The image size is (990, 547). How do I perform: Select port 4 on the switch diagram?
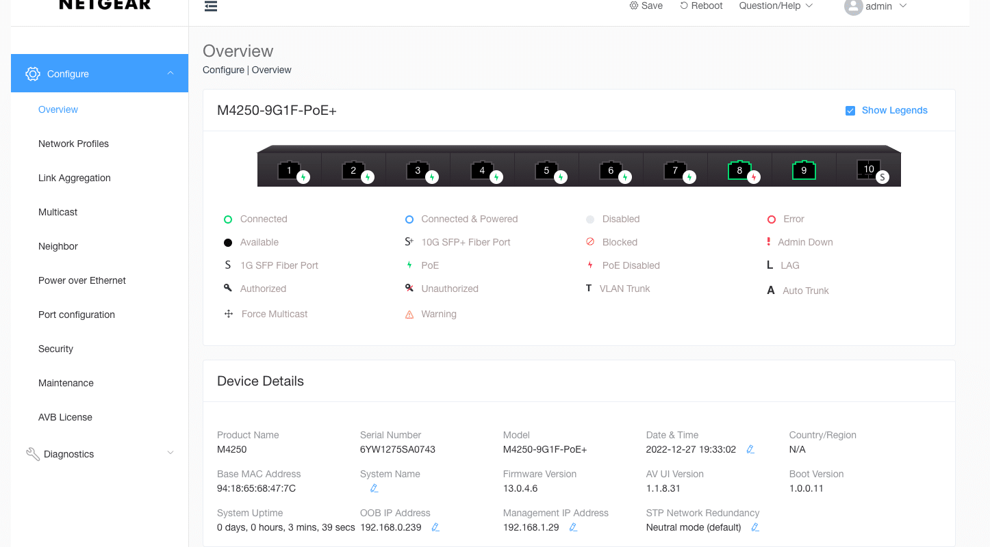pos(482,170)
